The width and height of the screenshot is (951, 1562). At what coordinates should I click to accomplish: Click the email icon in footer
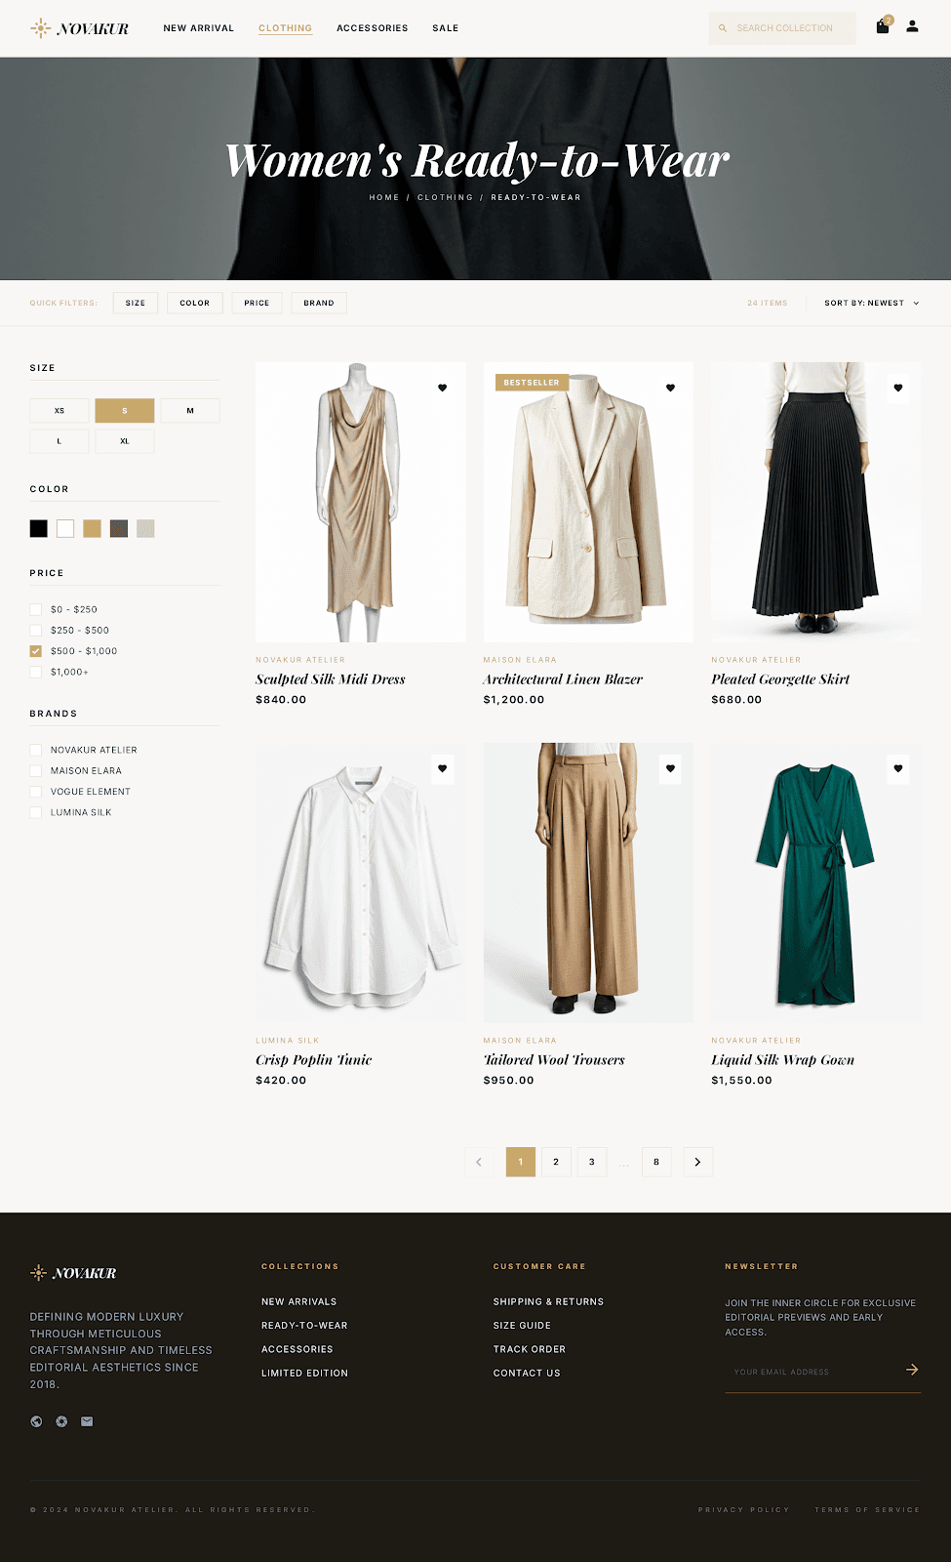(x=87, y=1421)
